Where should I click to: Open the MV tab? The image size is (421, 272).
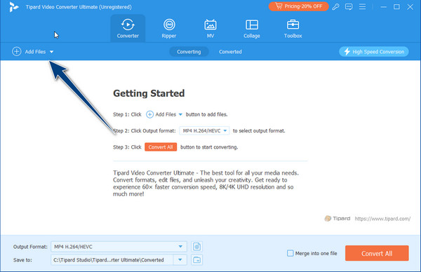pyautogui.click(x=210, y=29)
